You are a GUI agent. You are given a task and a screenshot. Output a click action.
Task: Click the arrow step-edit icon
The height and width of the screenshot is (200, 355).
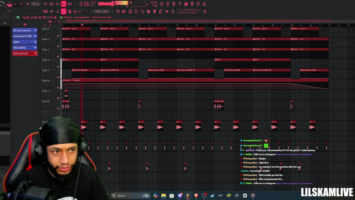[51, 11]
